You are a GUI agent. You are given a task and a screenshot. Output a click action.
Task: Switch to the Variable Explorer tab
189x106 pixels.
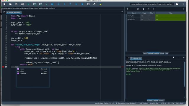pos(153,53)
